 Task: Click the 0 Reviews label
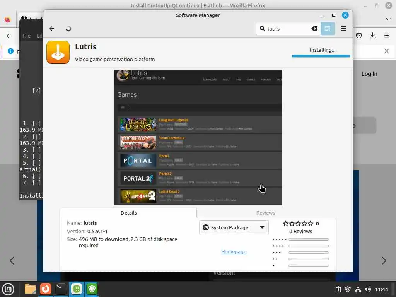(300, 231)
